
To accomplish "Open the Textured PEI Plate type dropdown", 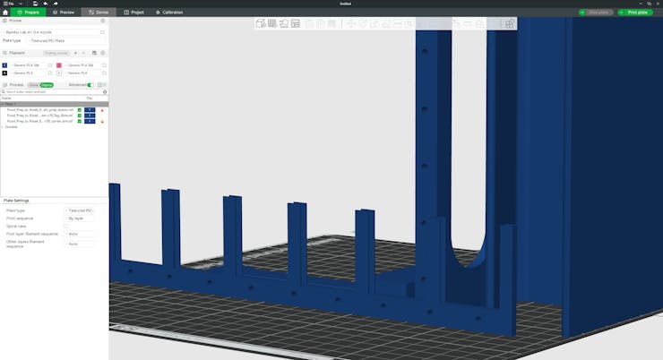I will (67, 40).
